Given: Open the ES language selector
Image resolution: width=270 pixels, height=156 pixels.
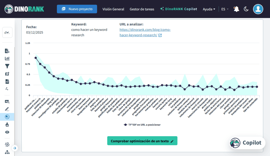Looking at the screenshot, I should (x=225, y=9).
